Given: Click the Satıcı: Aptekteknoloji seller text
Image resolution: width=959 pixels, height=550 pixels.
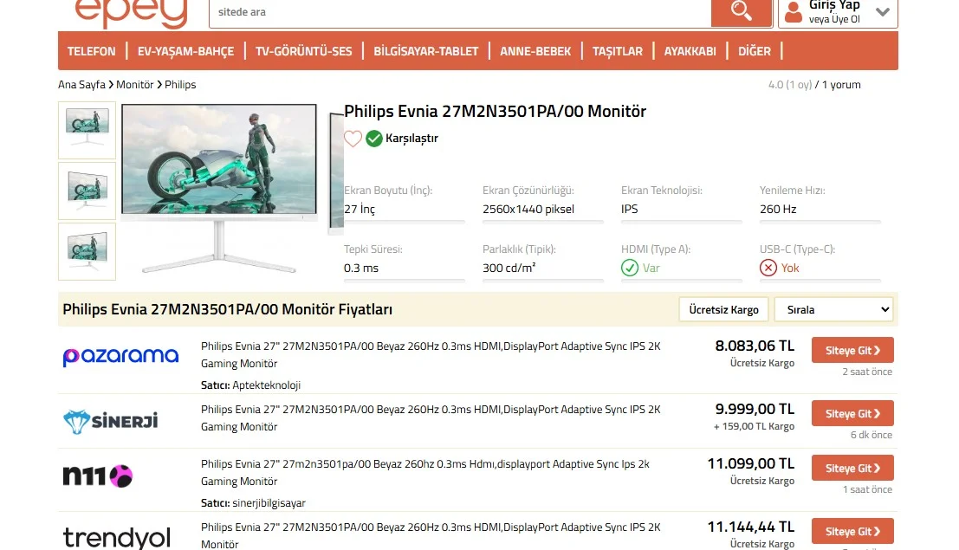Looking at the screenshot, I should tap(250, 385).
